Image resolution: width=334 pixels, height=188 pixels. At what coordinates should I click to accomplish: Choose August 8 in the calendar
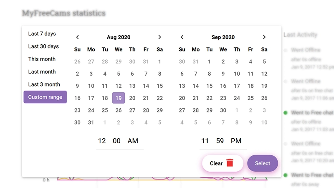click(159, 74)
